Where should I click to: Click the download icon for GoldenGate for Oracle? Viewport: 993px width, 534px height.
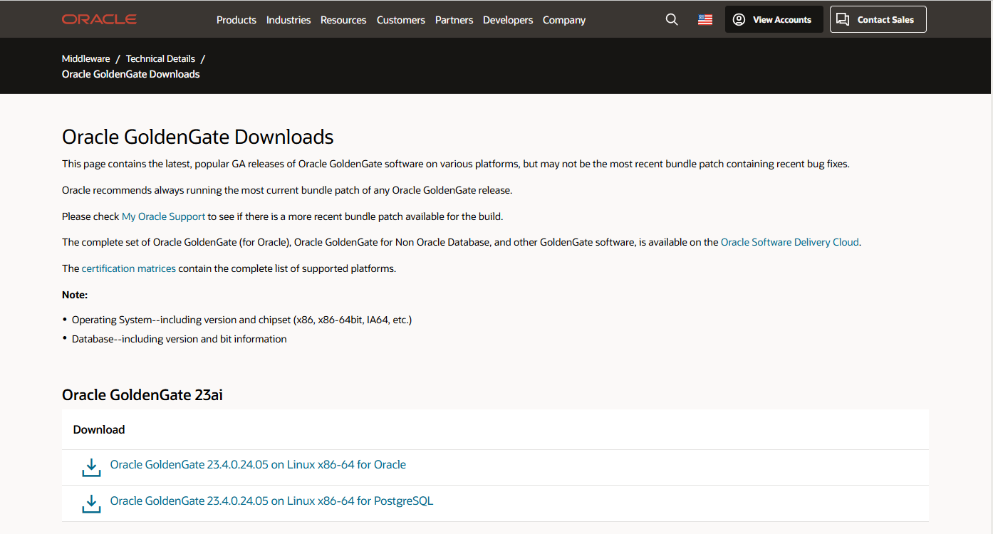coord(91,467)
